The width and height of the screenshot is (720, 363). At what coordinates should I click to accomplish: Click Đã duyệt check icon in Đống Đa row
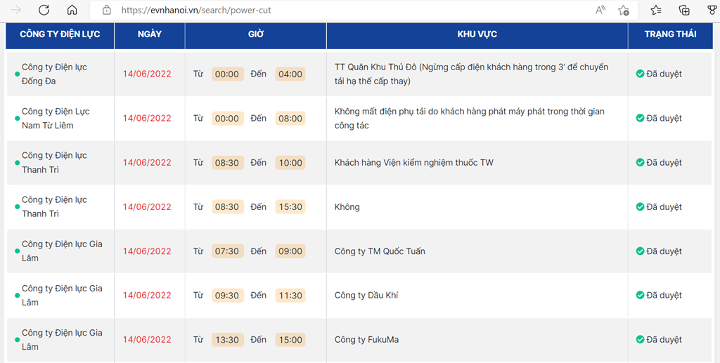click(x=640, y=74)
